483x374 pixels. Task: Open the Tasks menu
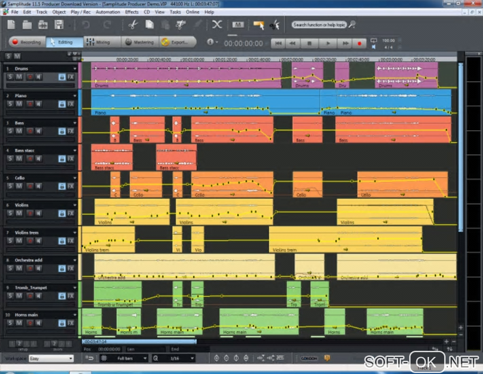[175, 12]
